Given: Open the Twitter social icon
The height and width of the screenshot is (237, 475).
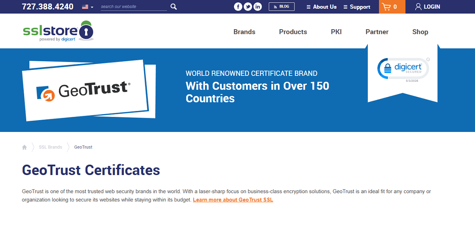Looking at the screenshot, I should (x=248, y=7).
